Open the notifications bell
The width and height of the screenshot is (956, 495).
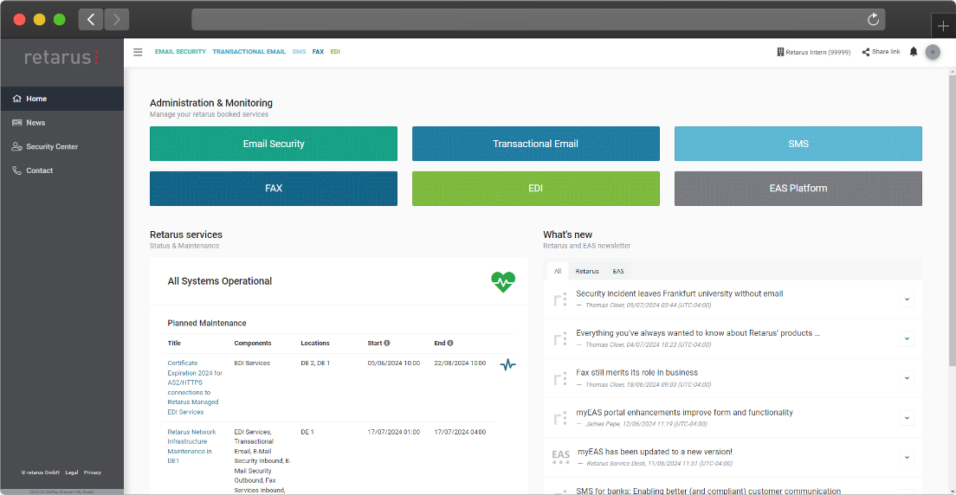914,52
